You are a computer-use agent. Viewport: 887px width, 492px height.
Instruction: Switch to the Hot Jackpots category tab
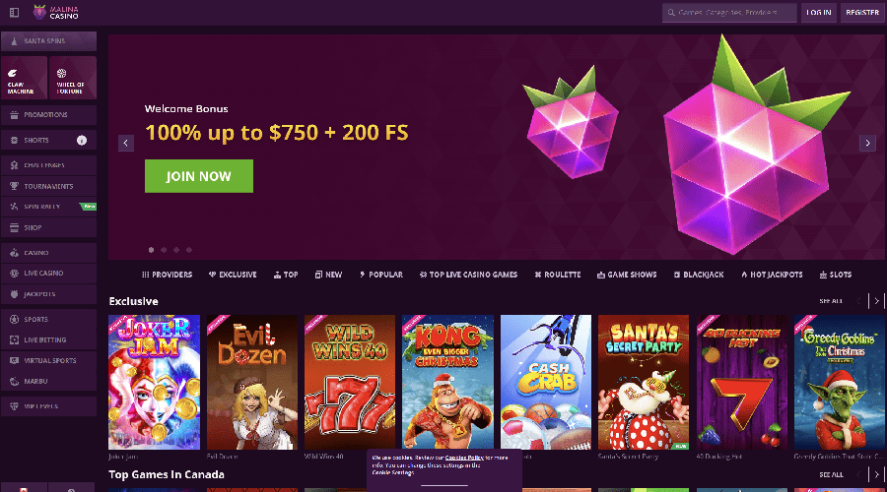point(772,275)
